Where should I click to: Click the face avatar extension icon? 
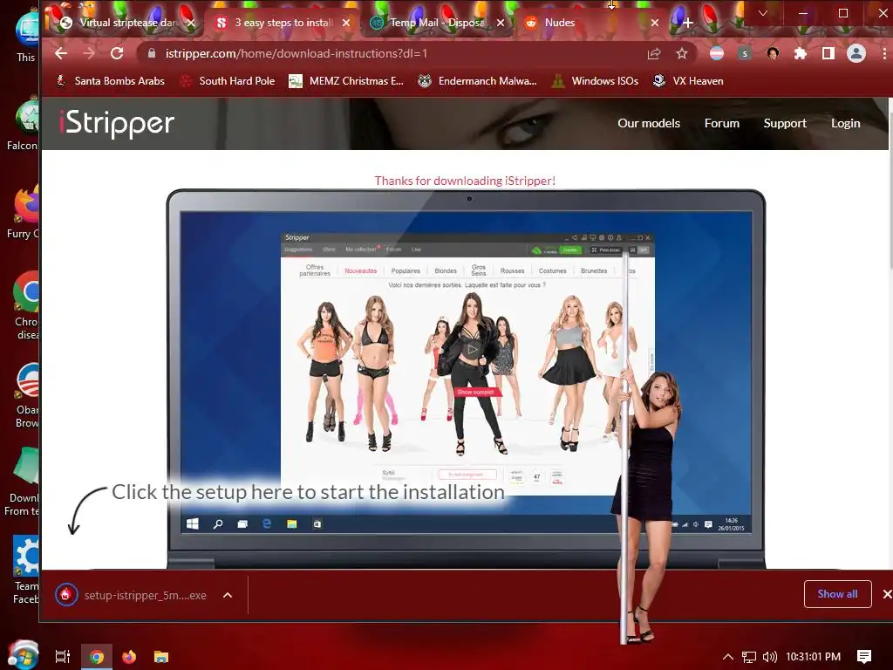click(x=773, y=53)
